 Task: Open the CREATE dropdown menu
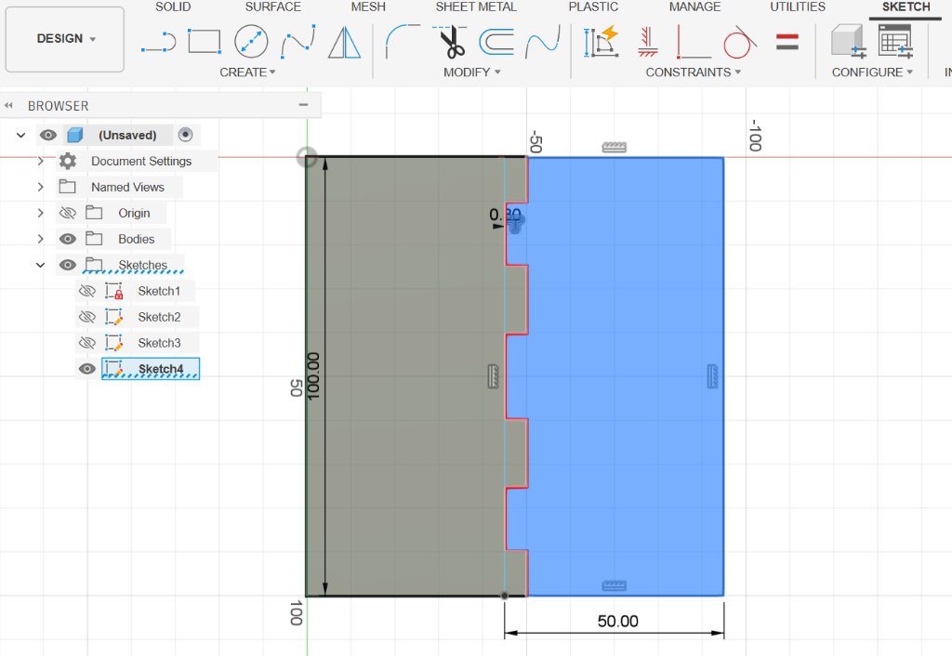[x=247, y=72]
